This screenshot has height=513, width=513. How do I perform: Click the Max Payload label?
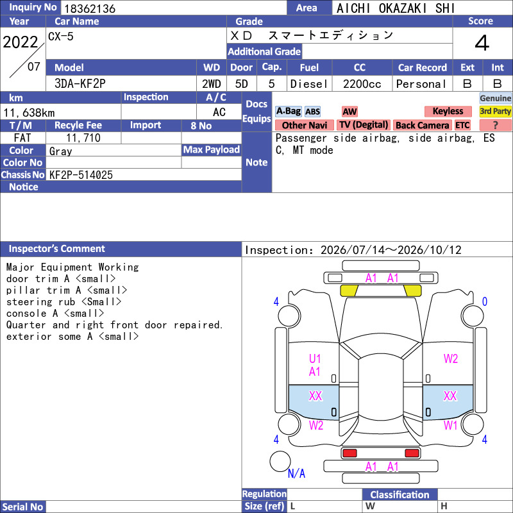(212, 150)
